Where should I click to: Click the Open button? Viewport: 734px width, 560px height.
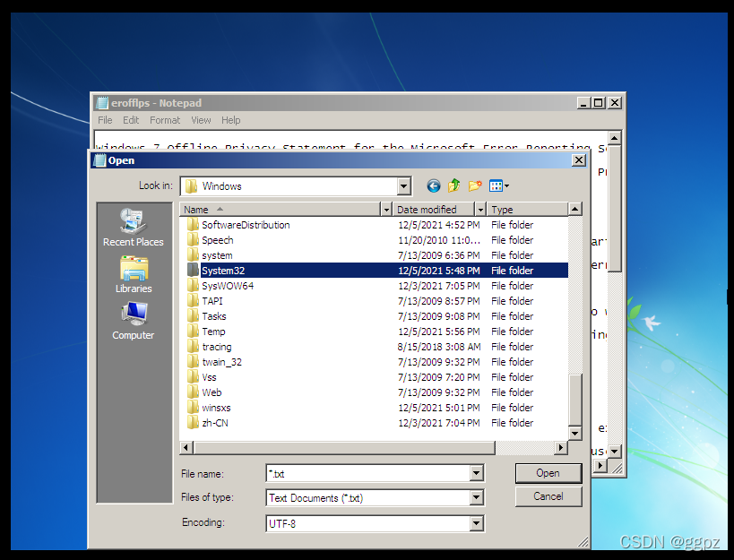[x=548, y=473]
